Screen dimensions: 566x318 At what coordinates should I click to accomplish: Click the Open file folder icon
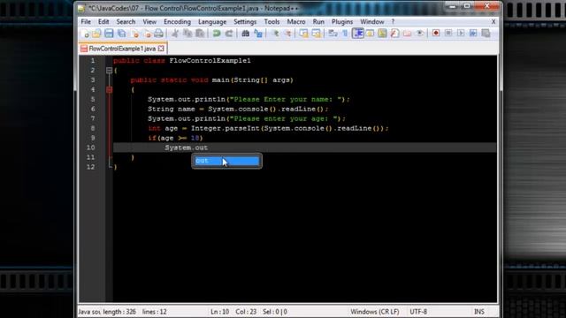[x=96, y=34]
